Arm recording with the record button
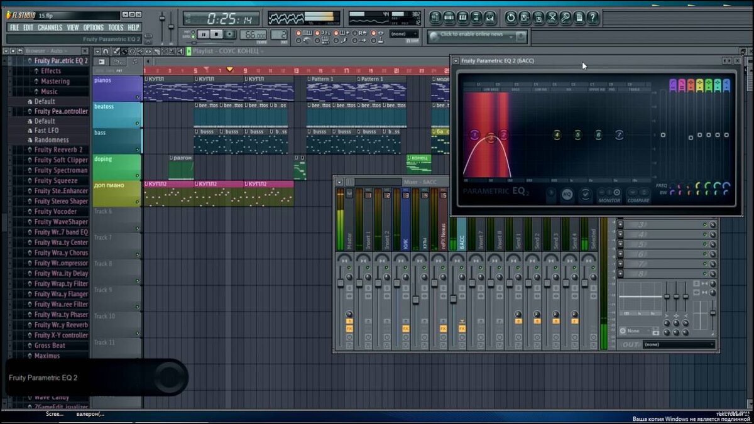Screen dimensions: 754x424 point(230,35)
